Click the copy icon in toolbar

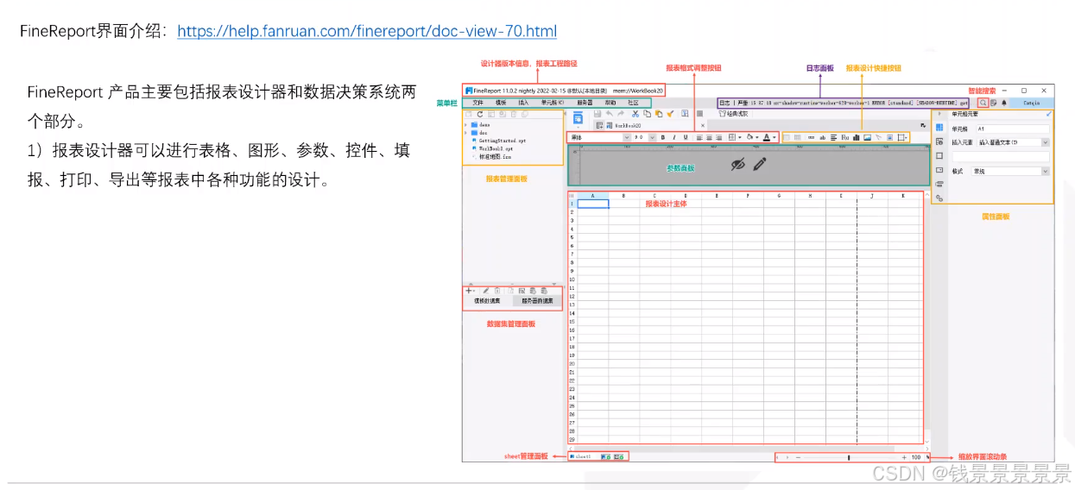coord(647,114)
